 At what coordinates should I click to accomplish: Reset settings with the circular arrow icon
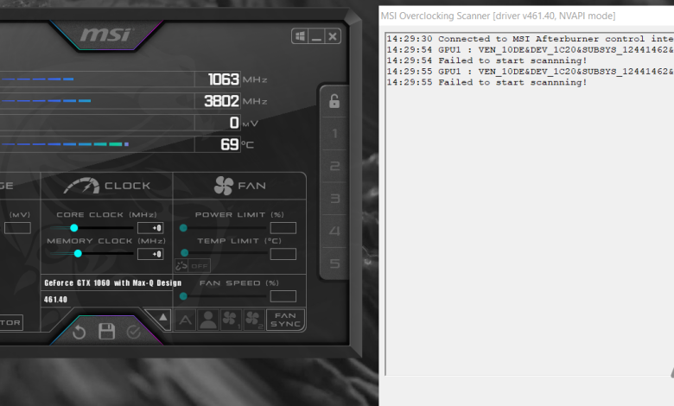[79, 332]
